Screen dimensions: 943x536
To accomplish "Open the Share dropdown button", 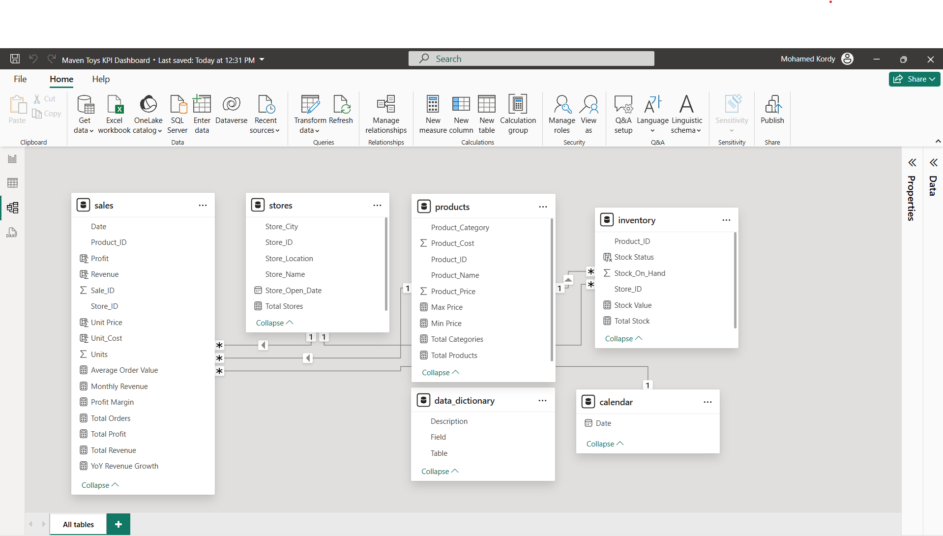I will click(x=914, y=79).
